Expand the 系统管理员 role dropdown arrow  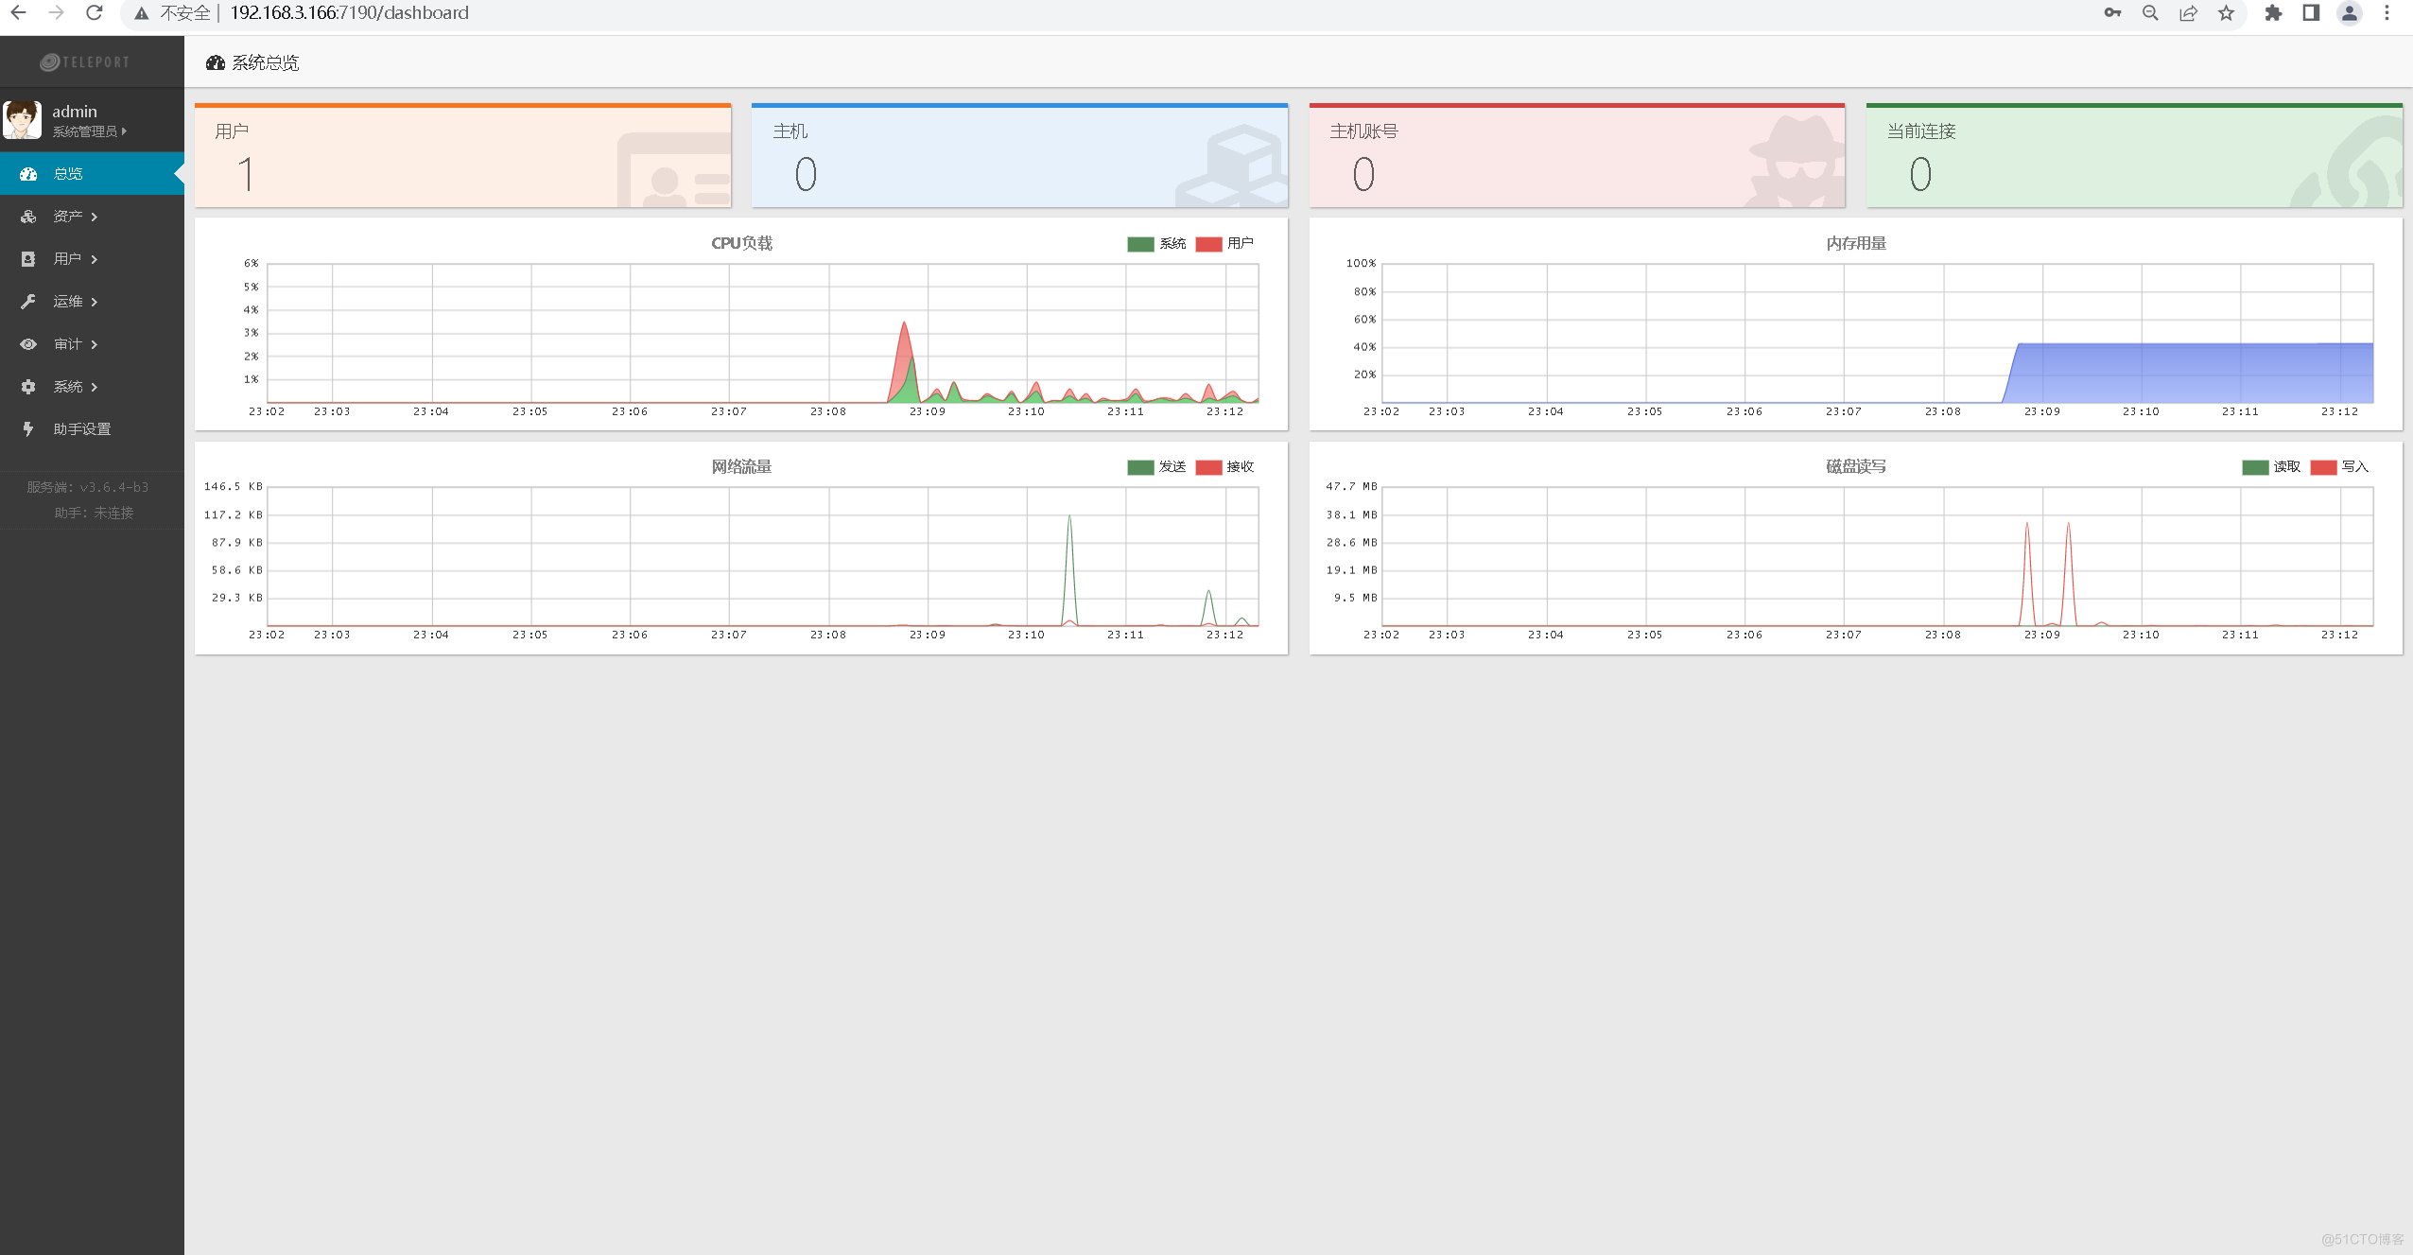coord(124,131)
